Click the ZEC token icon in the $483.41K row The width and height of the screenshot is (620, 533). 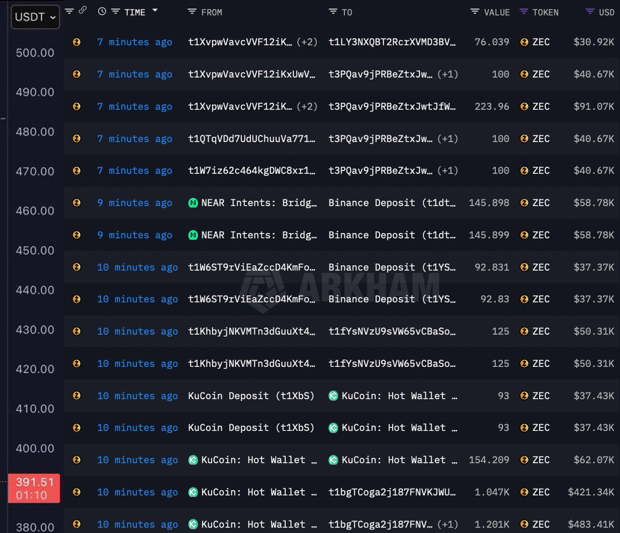(524, 524)
